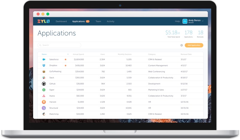This screenshot has height=140, width=240.
Task: Sort the table by Annual Spend column
Action: click(78, 54)
